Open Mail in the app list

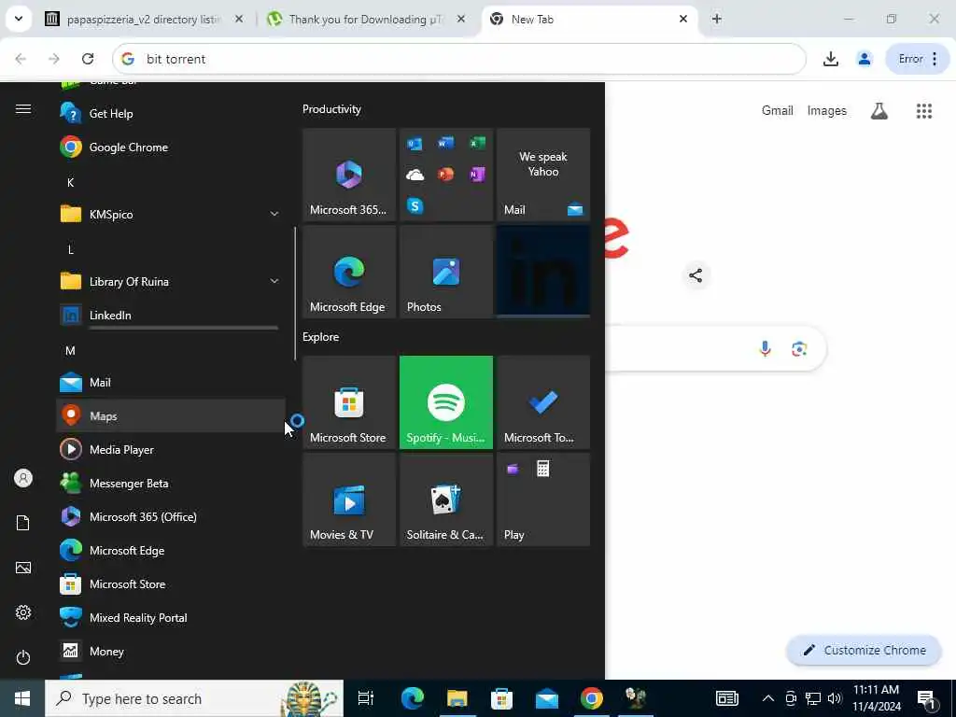[x=171, y=382]
